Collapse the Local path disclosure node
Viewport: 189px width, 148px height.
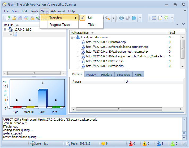click(x=72, y=37)
